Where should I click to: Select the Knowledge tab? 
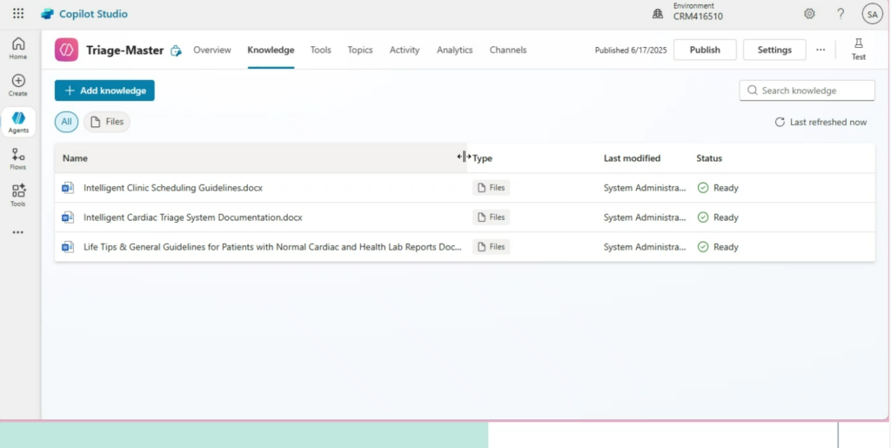tap(271, 50)
